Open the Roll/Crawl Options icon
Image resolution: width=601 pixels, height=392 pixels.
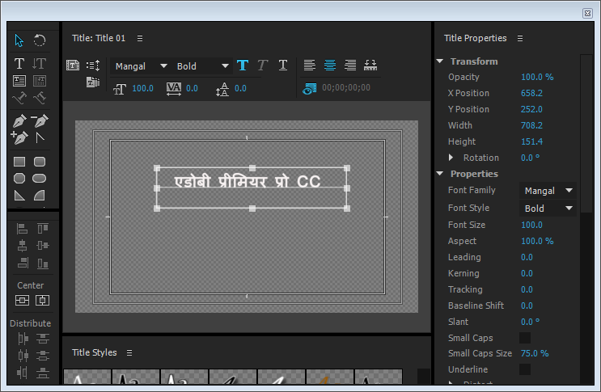(x=93, y=65)
